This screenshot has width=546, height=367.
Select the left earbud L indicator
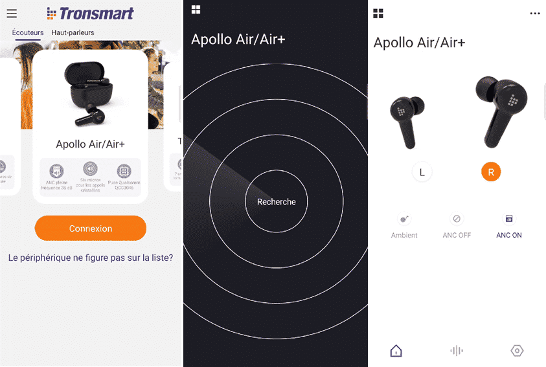[422, 172]
